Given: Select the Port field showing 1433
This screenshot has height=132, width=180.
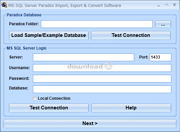Looking at the screenshot, I should [x=160, y=57].
